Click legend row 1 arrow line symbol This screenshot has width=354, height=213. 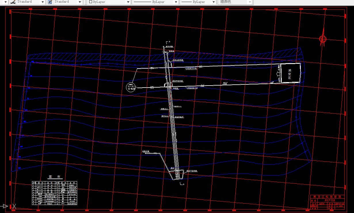click(40, 185)
